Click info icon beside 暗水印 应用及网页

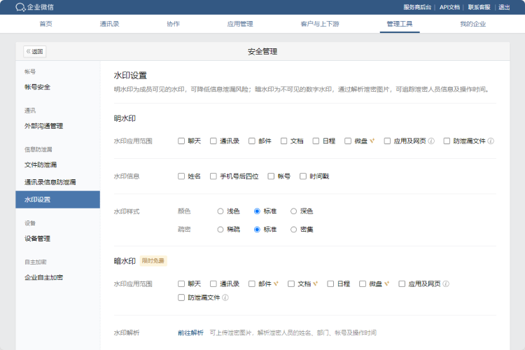pyautogui.click(x=446, y=283)
